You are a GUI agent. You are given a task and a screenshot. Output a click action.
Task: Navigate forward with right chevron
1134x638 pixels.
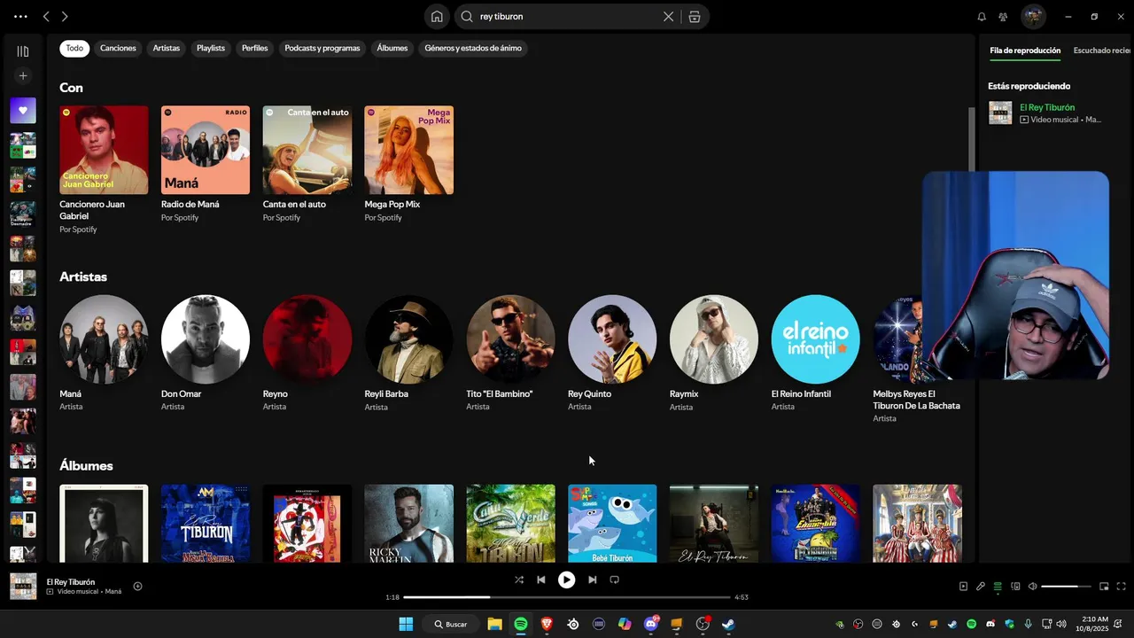click(65, 16)
